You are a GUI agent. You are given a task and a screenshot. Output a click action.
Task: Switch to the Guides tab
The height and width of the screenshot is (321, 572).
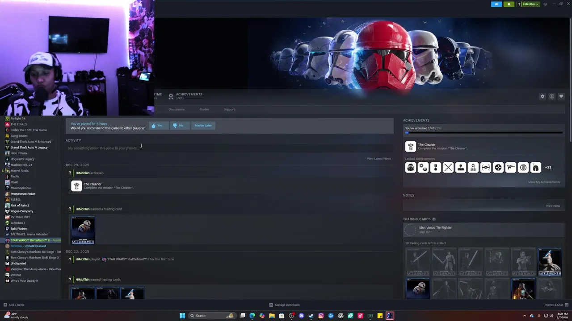[204, 109]
